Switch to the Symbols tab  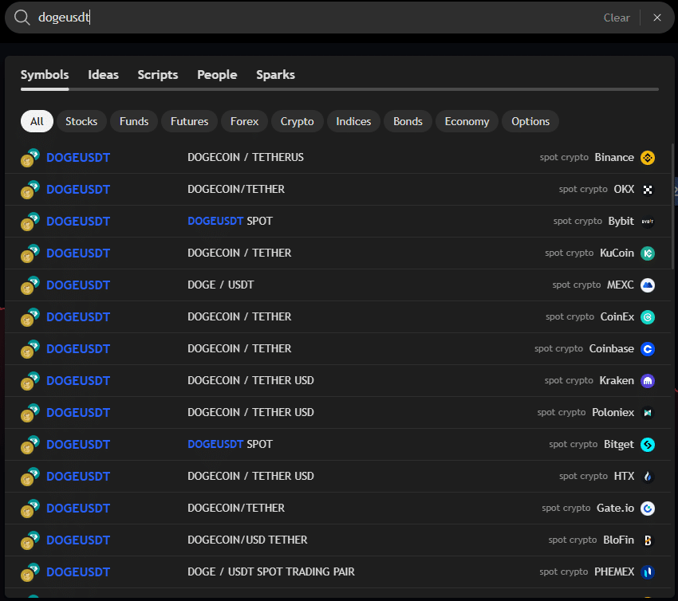pos(45,75)
